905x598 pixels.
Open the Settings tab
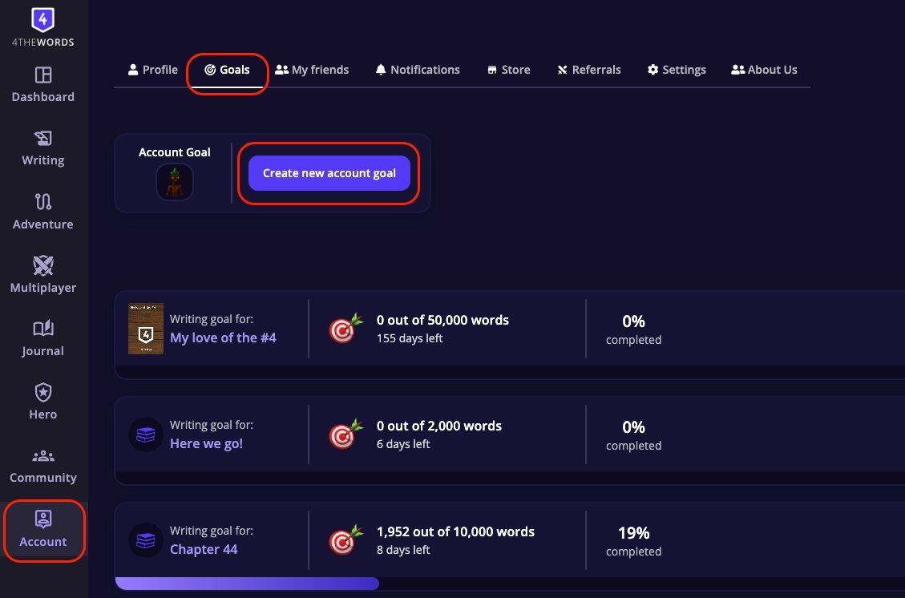point(677,70)
